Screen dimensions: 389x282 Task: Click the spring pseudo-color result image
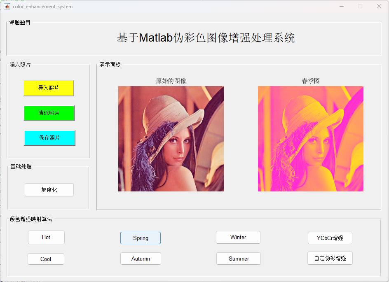tap(310, 139)
